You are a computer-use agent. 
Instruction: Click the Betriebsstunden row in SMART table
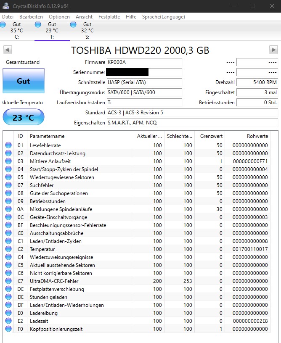pos(136,201)
